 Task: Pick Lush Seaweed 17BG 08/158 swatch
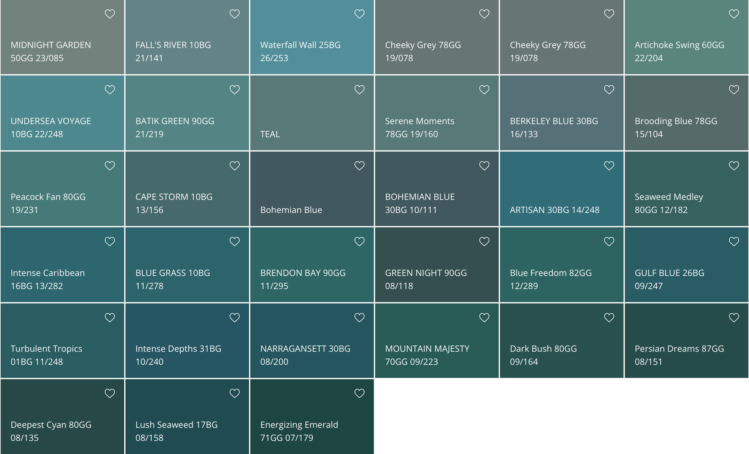(x=187, y=417)
